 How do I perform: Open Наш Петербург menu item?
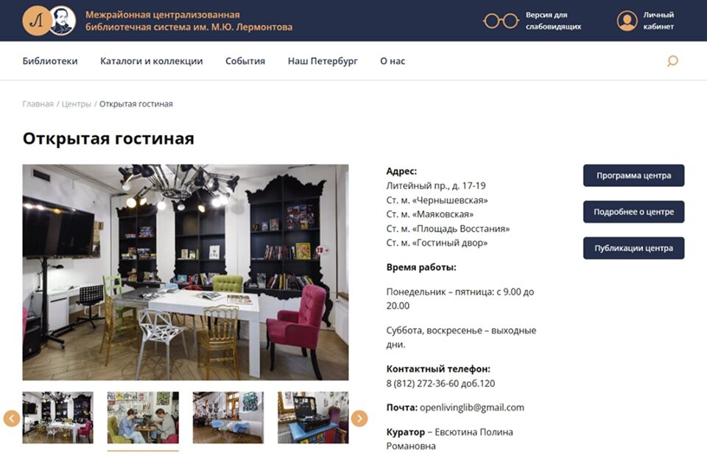323,61
